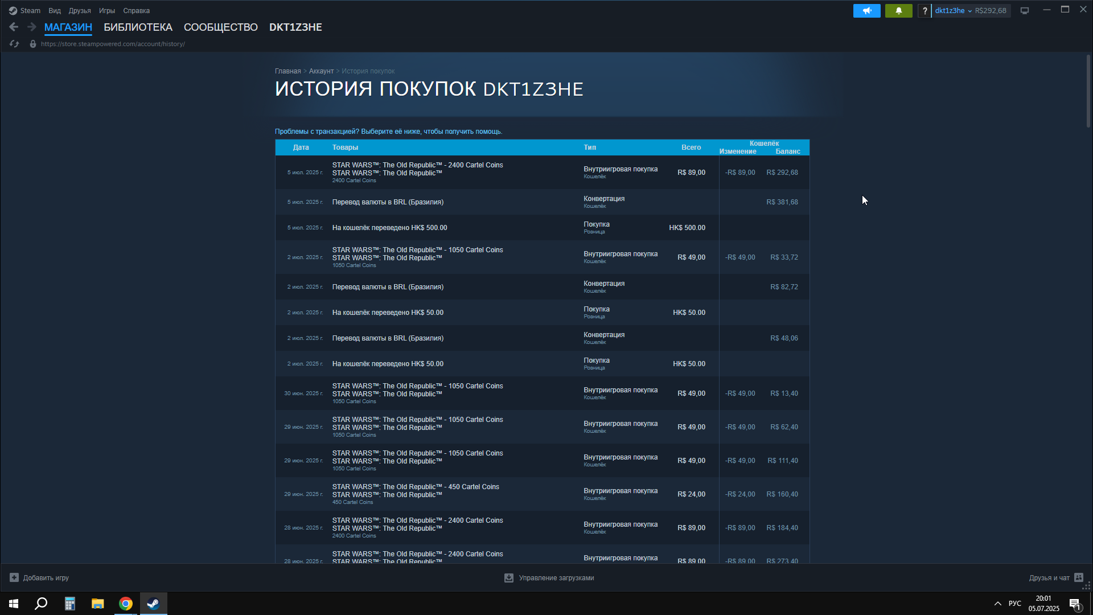Open the Вид menu
Screen dimensions: 1093x615
(x=55, y=11)
